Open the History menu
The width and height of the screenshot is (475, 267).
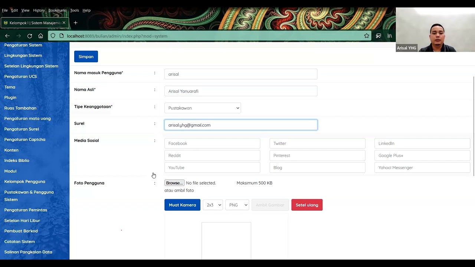(39, 10)
